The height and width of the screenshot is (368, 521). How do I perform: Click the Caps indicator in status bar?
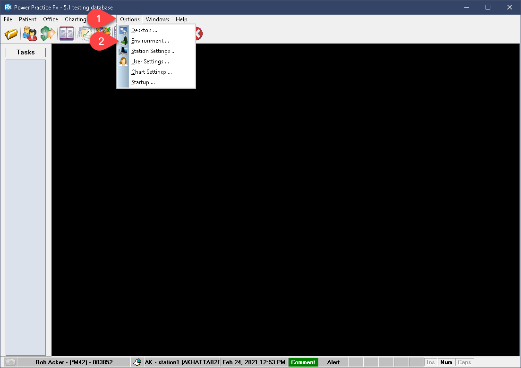click(x=464, y=362)
